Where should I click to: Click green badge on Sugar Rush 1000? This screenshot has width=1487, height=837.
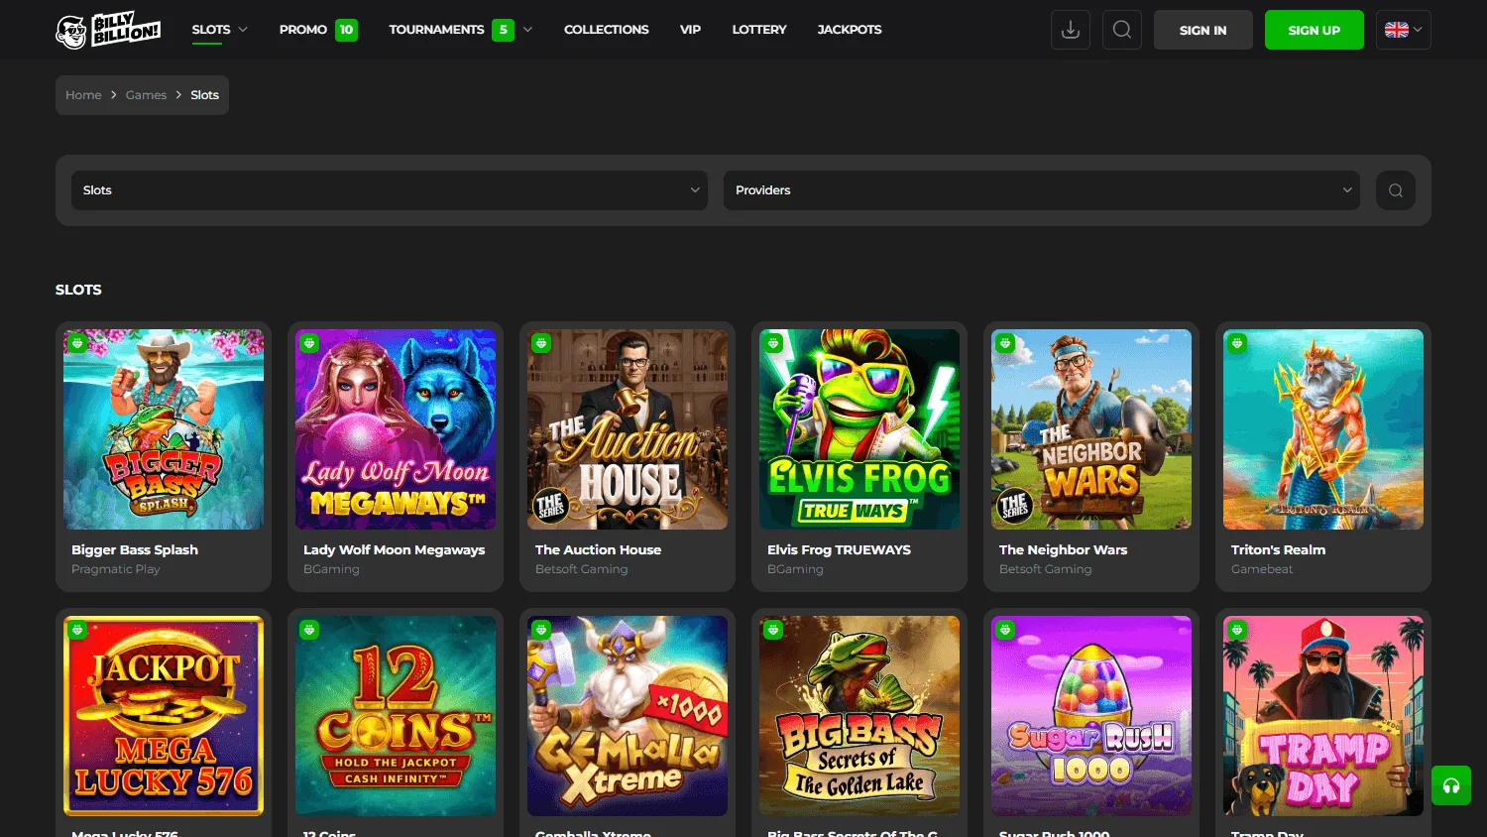1005,630
